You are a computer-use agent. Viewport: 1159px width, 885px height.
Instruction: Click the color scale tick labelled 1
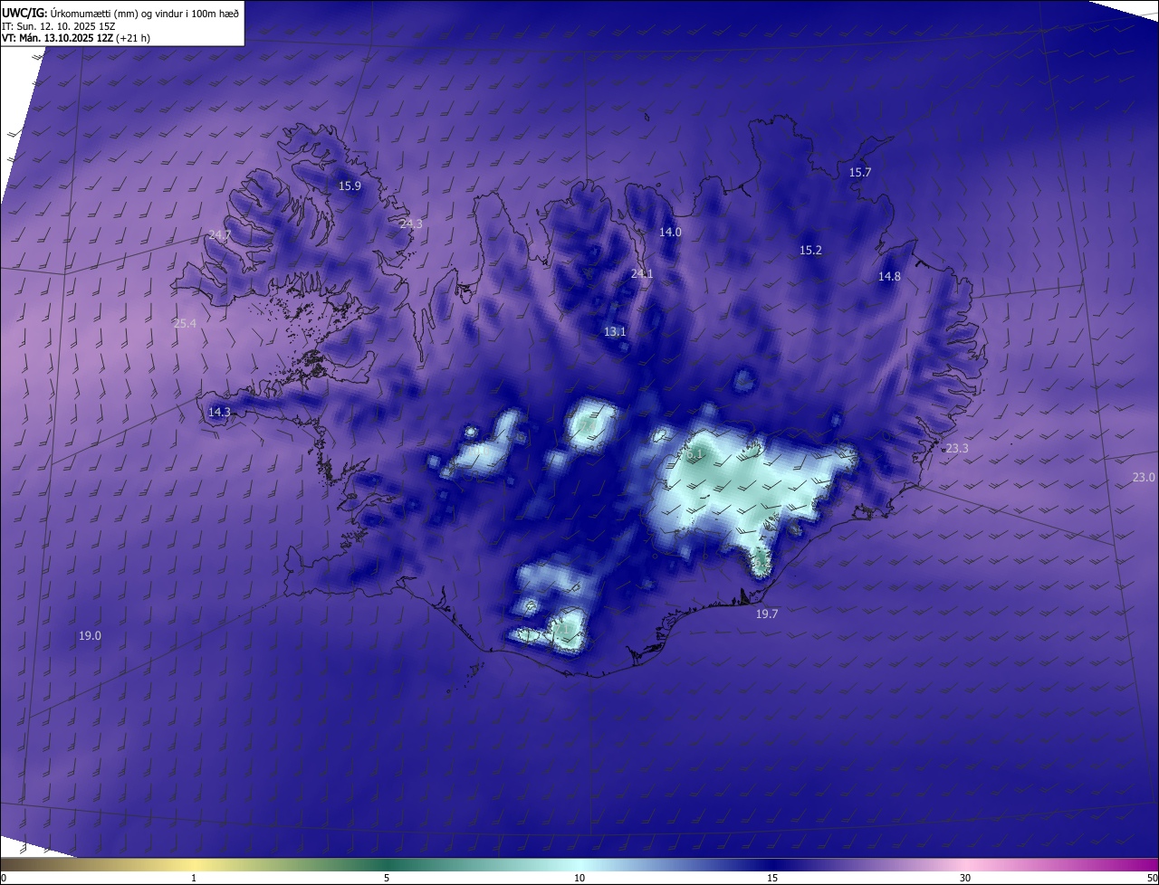tap(194, 878)
